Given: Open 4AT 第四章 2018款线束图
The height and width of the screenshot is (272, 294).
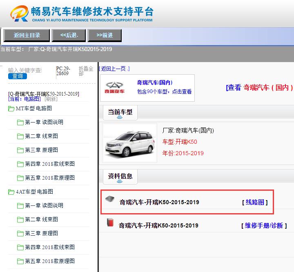Looking at the screenshot, I should (x=50, y=247).
